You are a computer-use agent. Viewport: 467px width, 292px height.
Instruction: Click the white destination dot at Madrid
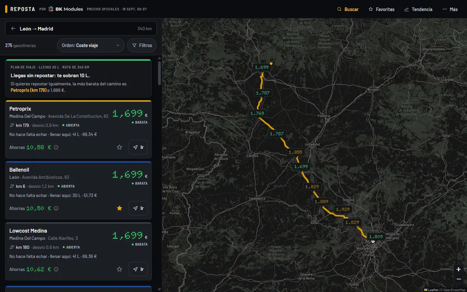[x=373, y=241]
